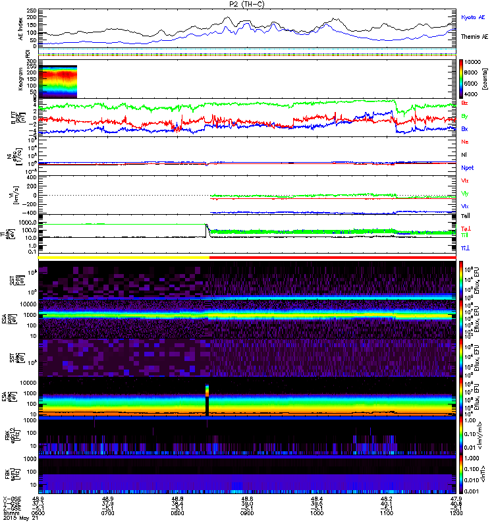The image size is (494, 527).
Task: Click the red segment of the region bar
Action: pos(333,258)
